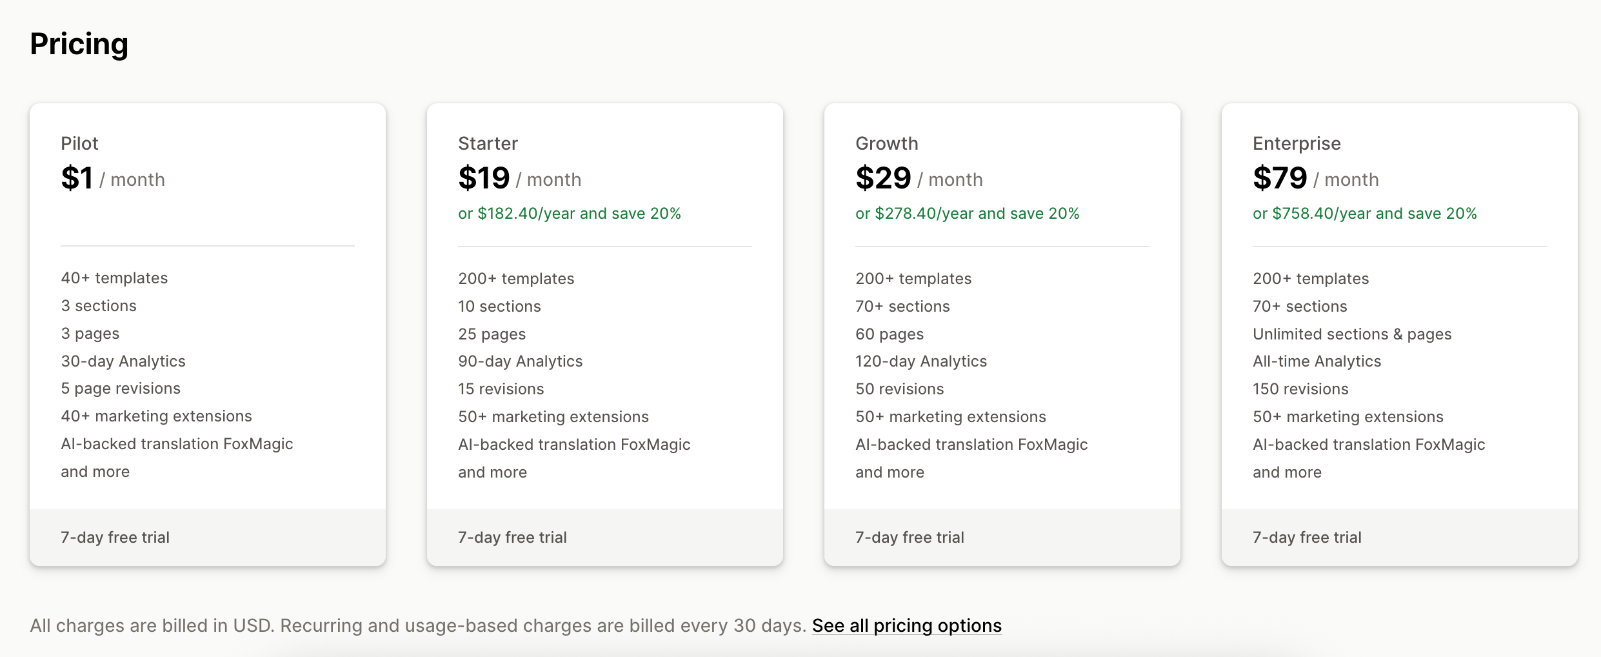Click the Growth 7-day free trial footer
The width and height of the screenshot is (1601, 657).
point(1002,538)
